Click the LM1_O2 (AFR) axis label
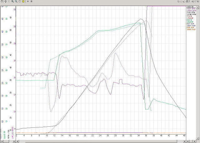200x143 pixels. (12, 132)
